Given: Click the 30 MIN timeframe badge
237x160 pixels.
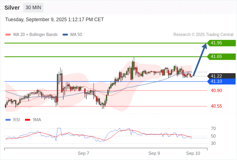Looking at the screenshot, I should point(33,8).
